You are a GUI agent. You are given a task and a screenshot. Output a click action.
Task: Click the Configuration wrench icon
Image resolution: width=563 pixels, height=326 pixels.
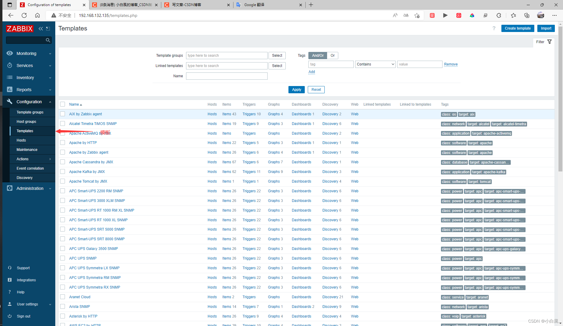(10, 101)
